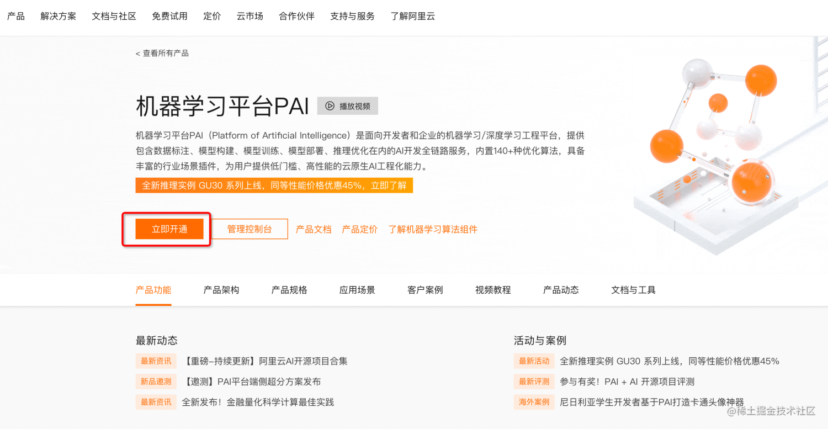Viewport: 828px width, 429px height.
Task: Switch to the 应用场景 tab
Action: [x=357, y=290]
